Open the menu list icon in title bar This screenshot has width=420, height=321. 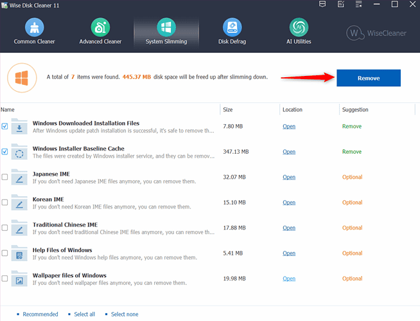[x=358, y=5]
